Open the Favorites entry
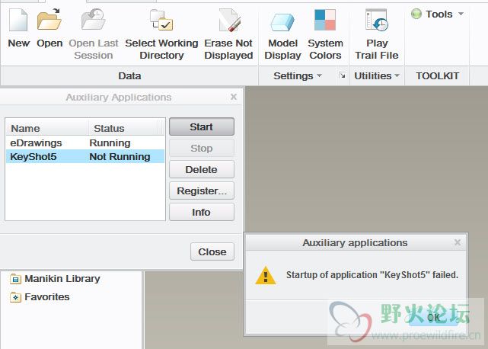The height and width of the screenshot is (349, 488). click(x=47, y=297)
